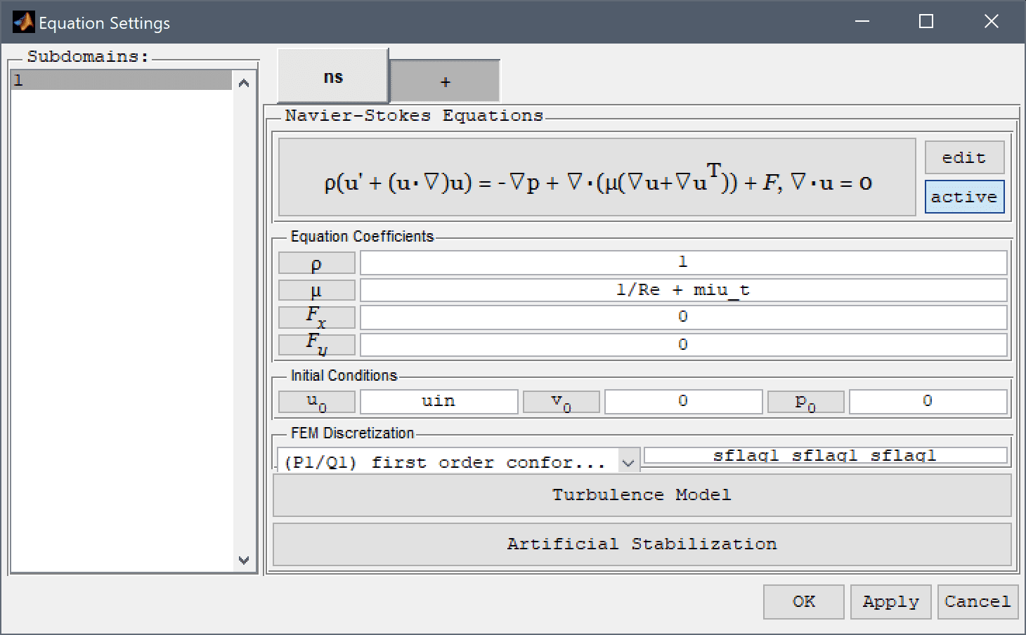Click the edit equation button

pos(964,157)
